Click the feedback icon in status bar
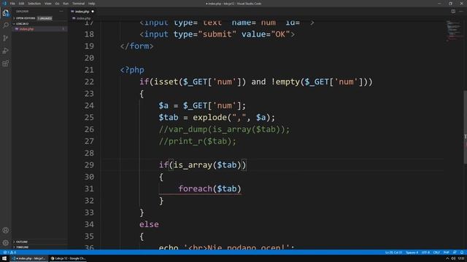The image size is (467, 262). 455,253
